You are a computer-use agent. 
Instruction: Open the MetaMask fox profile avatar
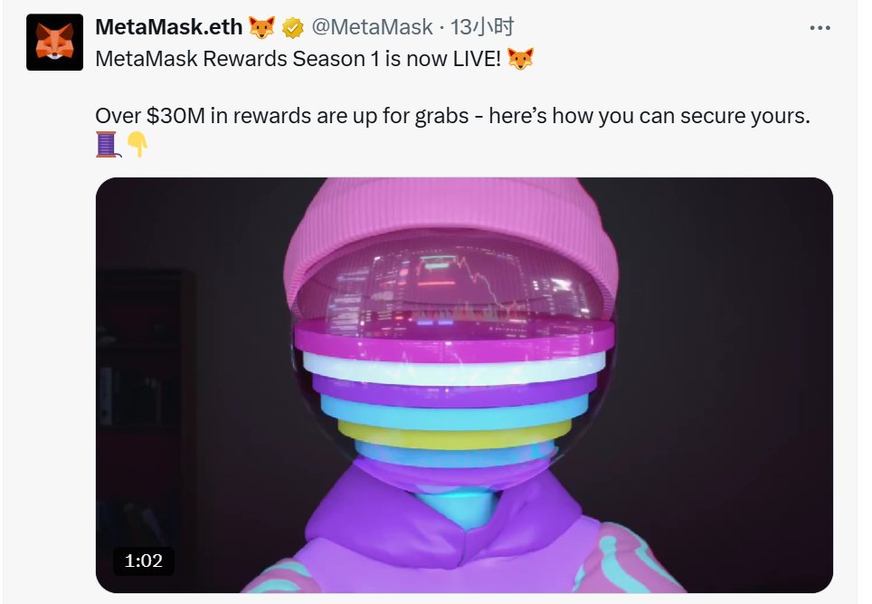click(x=54, y=43)
